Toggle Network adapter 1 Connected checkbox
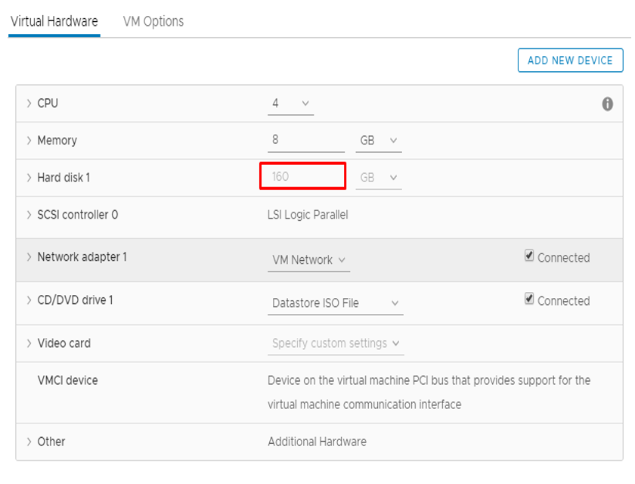This screenshot has height=484, width=635. coord(529,256)
